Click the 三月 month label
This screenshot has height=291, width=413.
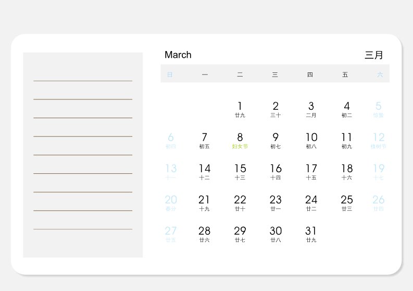(x=374, y=55)
